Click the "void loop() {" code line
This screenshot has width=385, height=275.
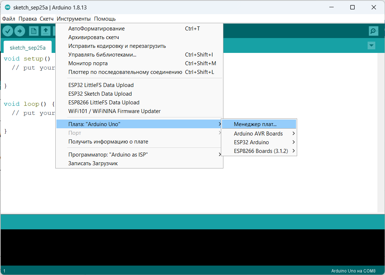point(29,104)
